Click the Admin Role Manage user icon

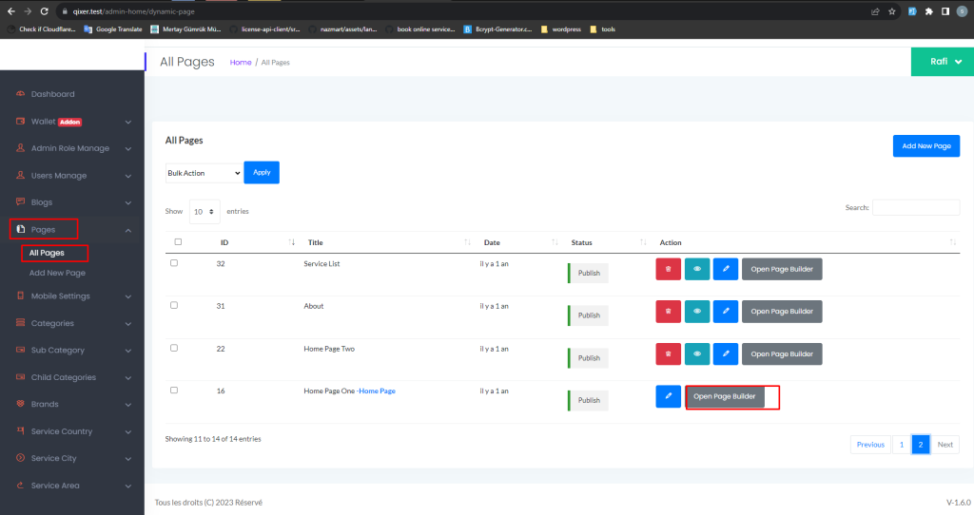21,147
